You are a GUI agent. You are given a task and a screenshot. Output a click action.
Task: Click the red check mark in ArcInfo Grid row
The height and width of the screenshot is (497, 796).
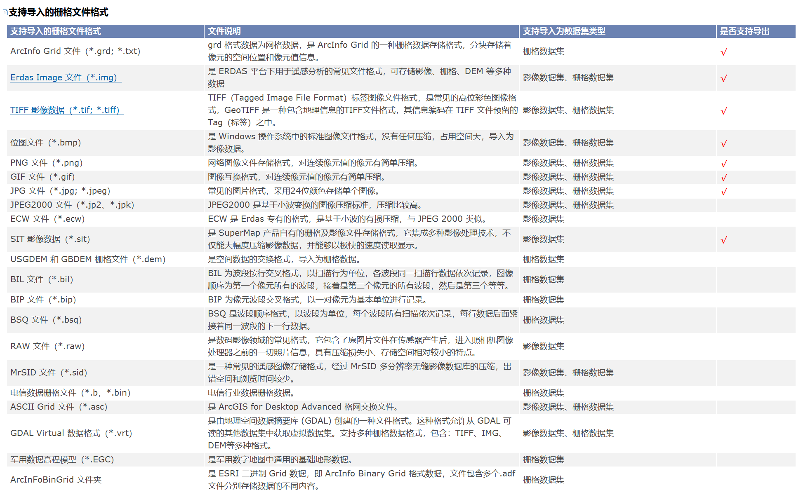click(723, 52)
